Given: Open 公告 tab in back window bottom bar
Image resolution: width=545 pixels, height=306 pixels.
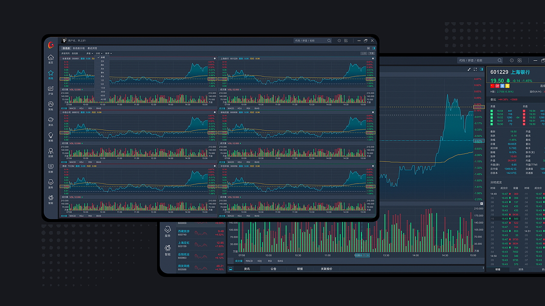Looking at the screenshot, I should point(273,269).
